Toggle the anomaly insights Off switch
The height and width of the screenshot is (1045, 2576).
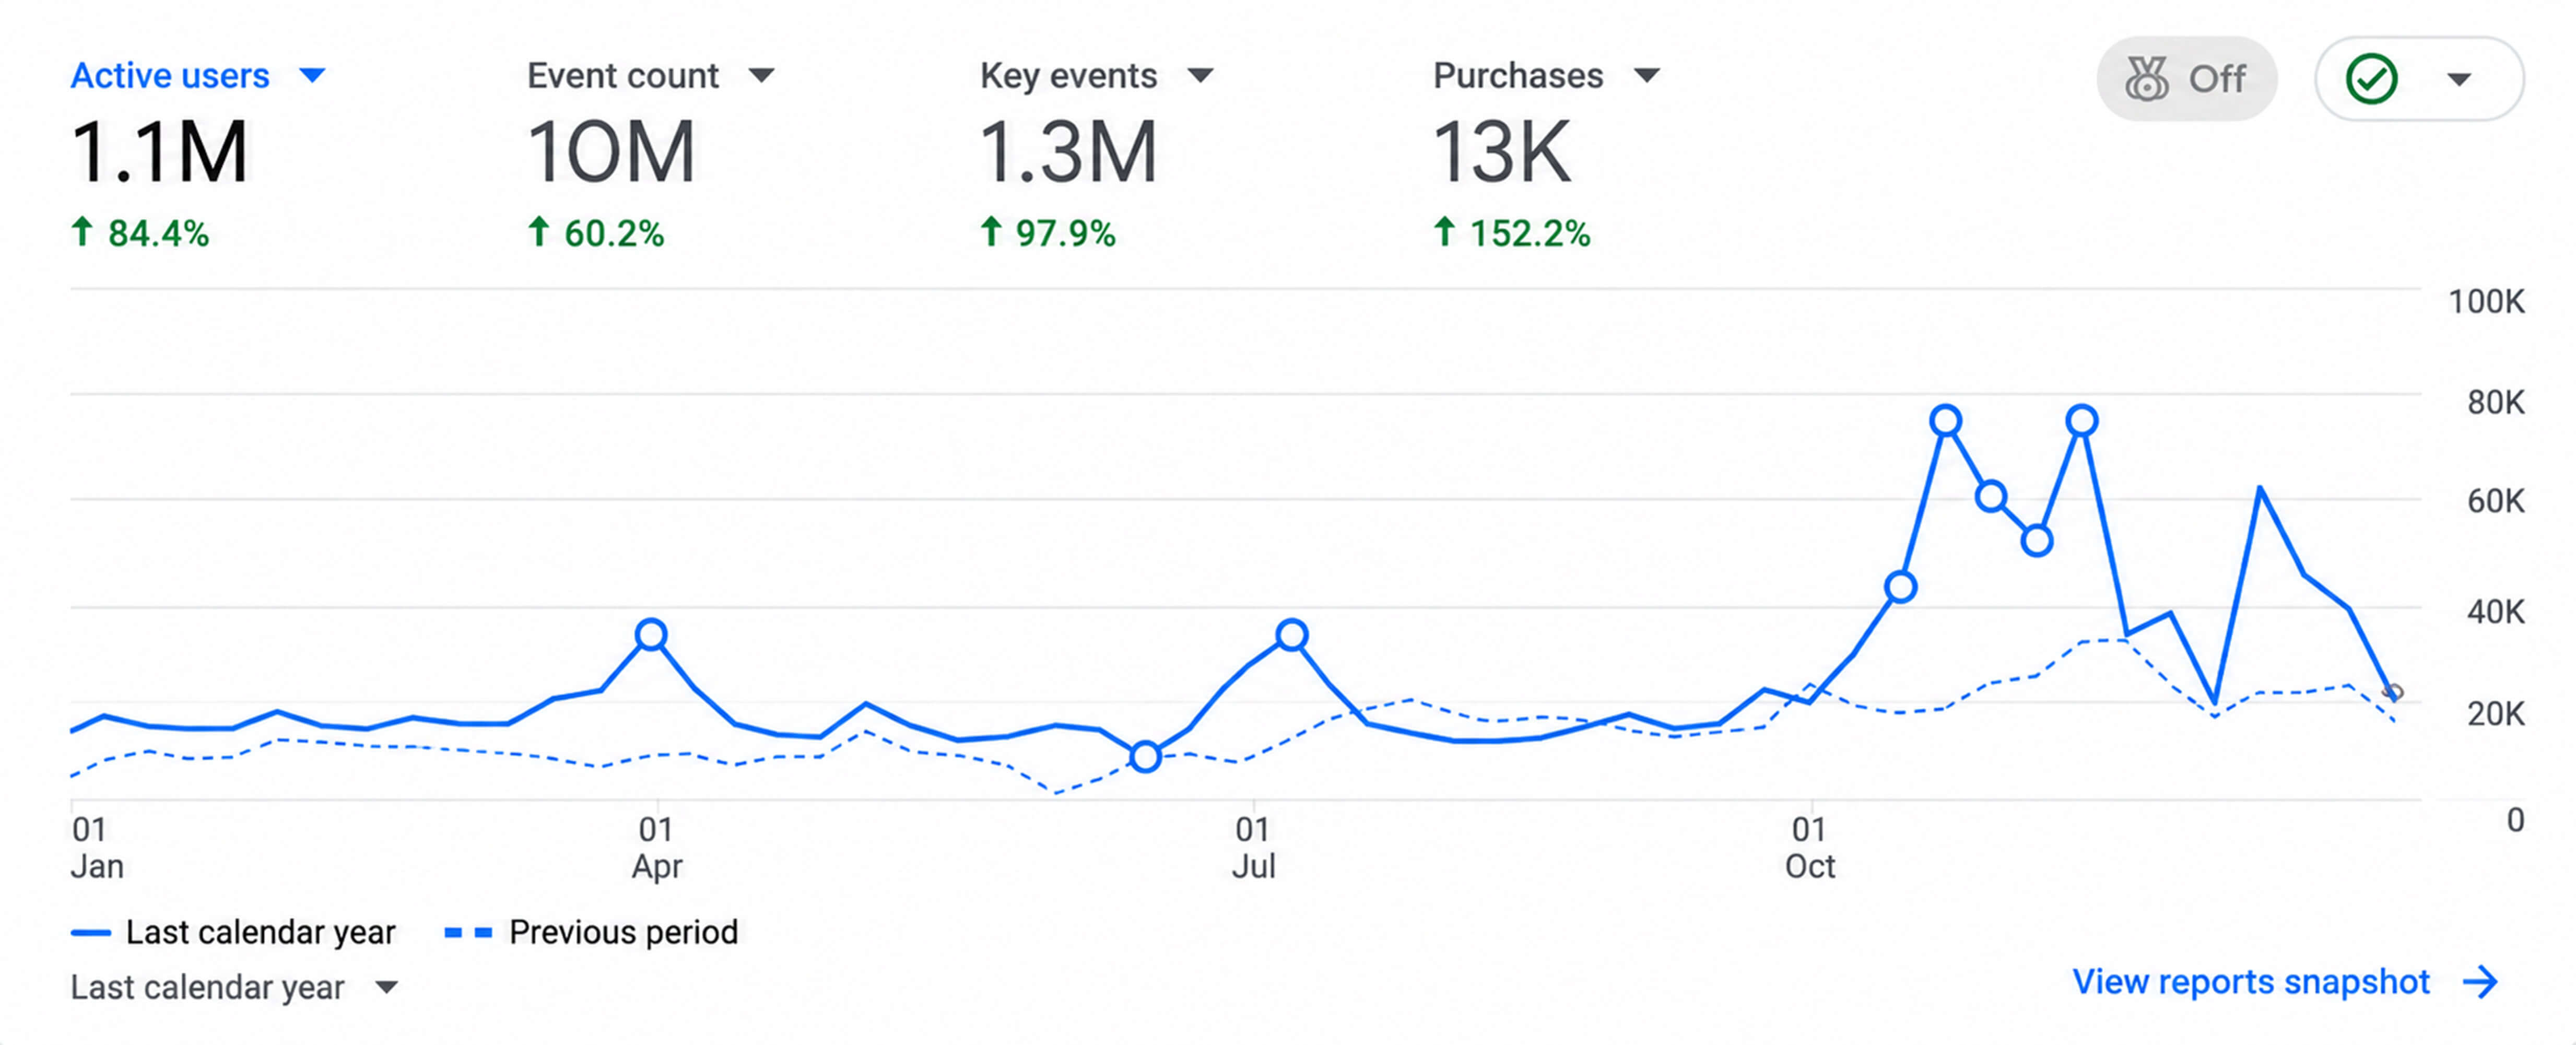click(x=2187, y=79)
